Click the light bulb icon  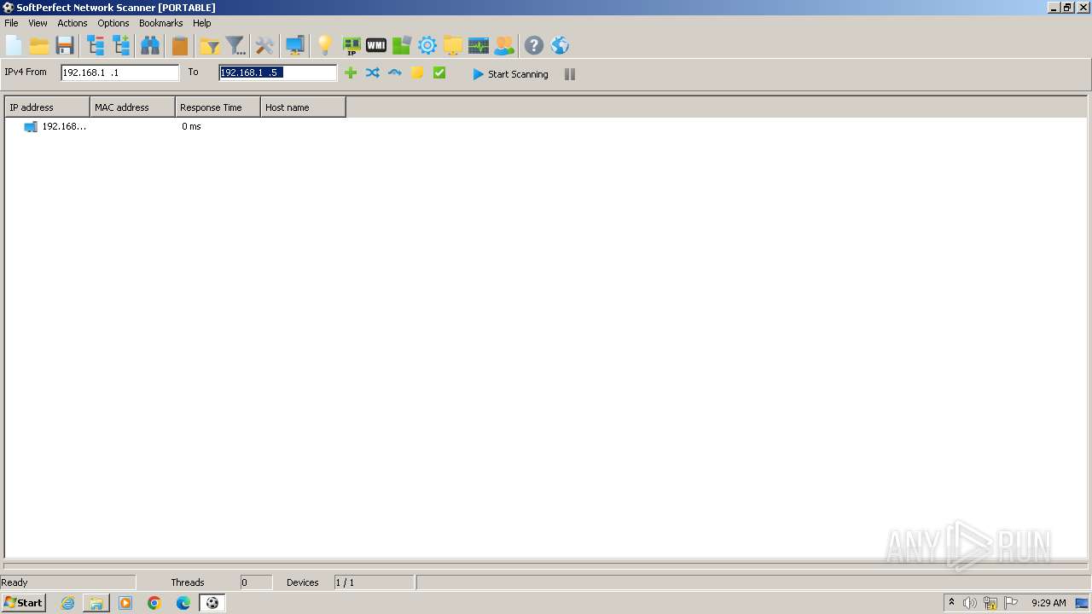(x=324, y=45)
